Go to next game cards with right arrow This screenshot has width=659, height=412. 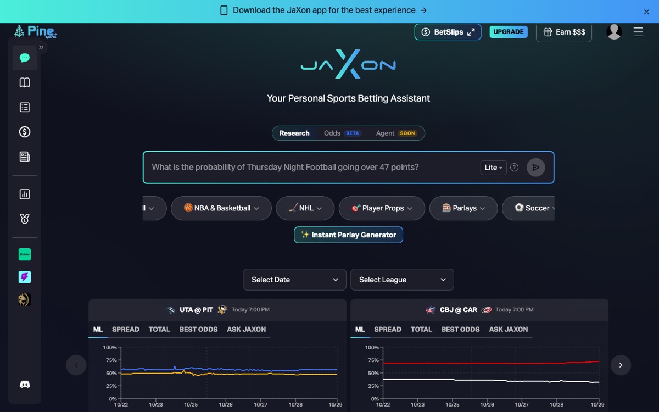click(x=621, y=365)
